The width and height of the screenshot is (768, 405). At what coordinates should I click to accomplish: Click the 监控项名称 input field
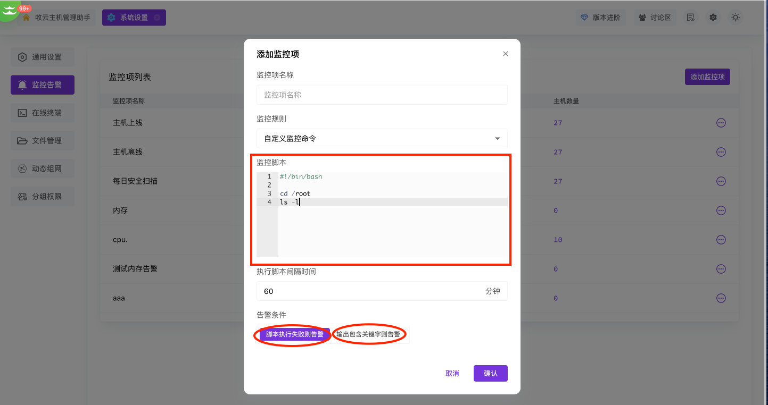(x=382, y=95)
